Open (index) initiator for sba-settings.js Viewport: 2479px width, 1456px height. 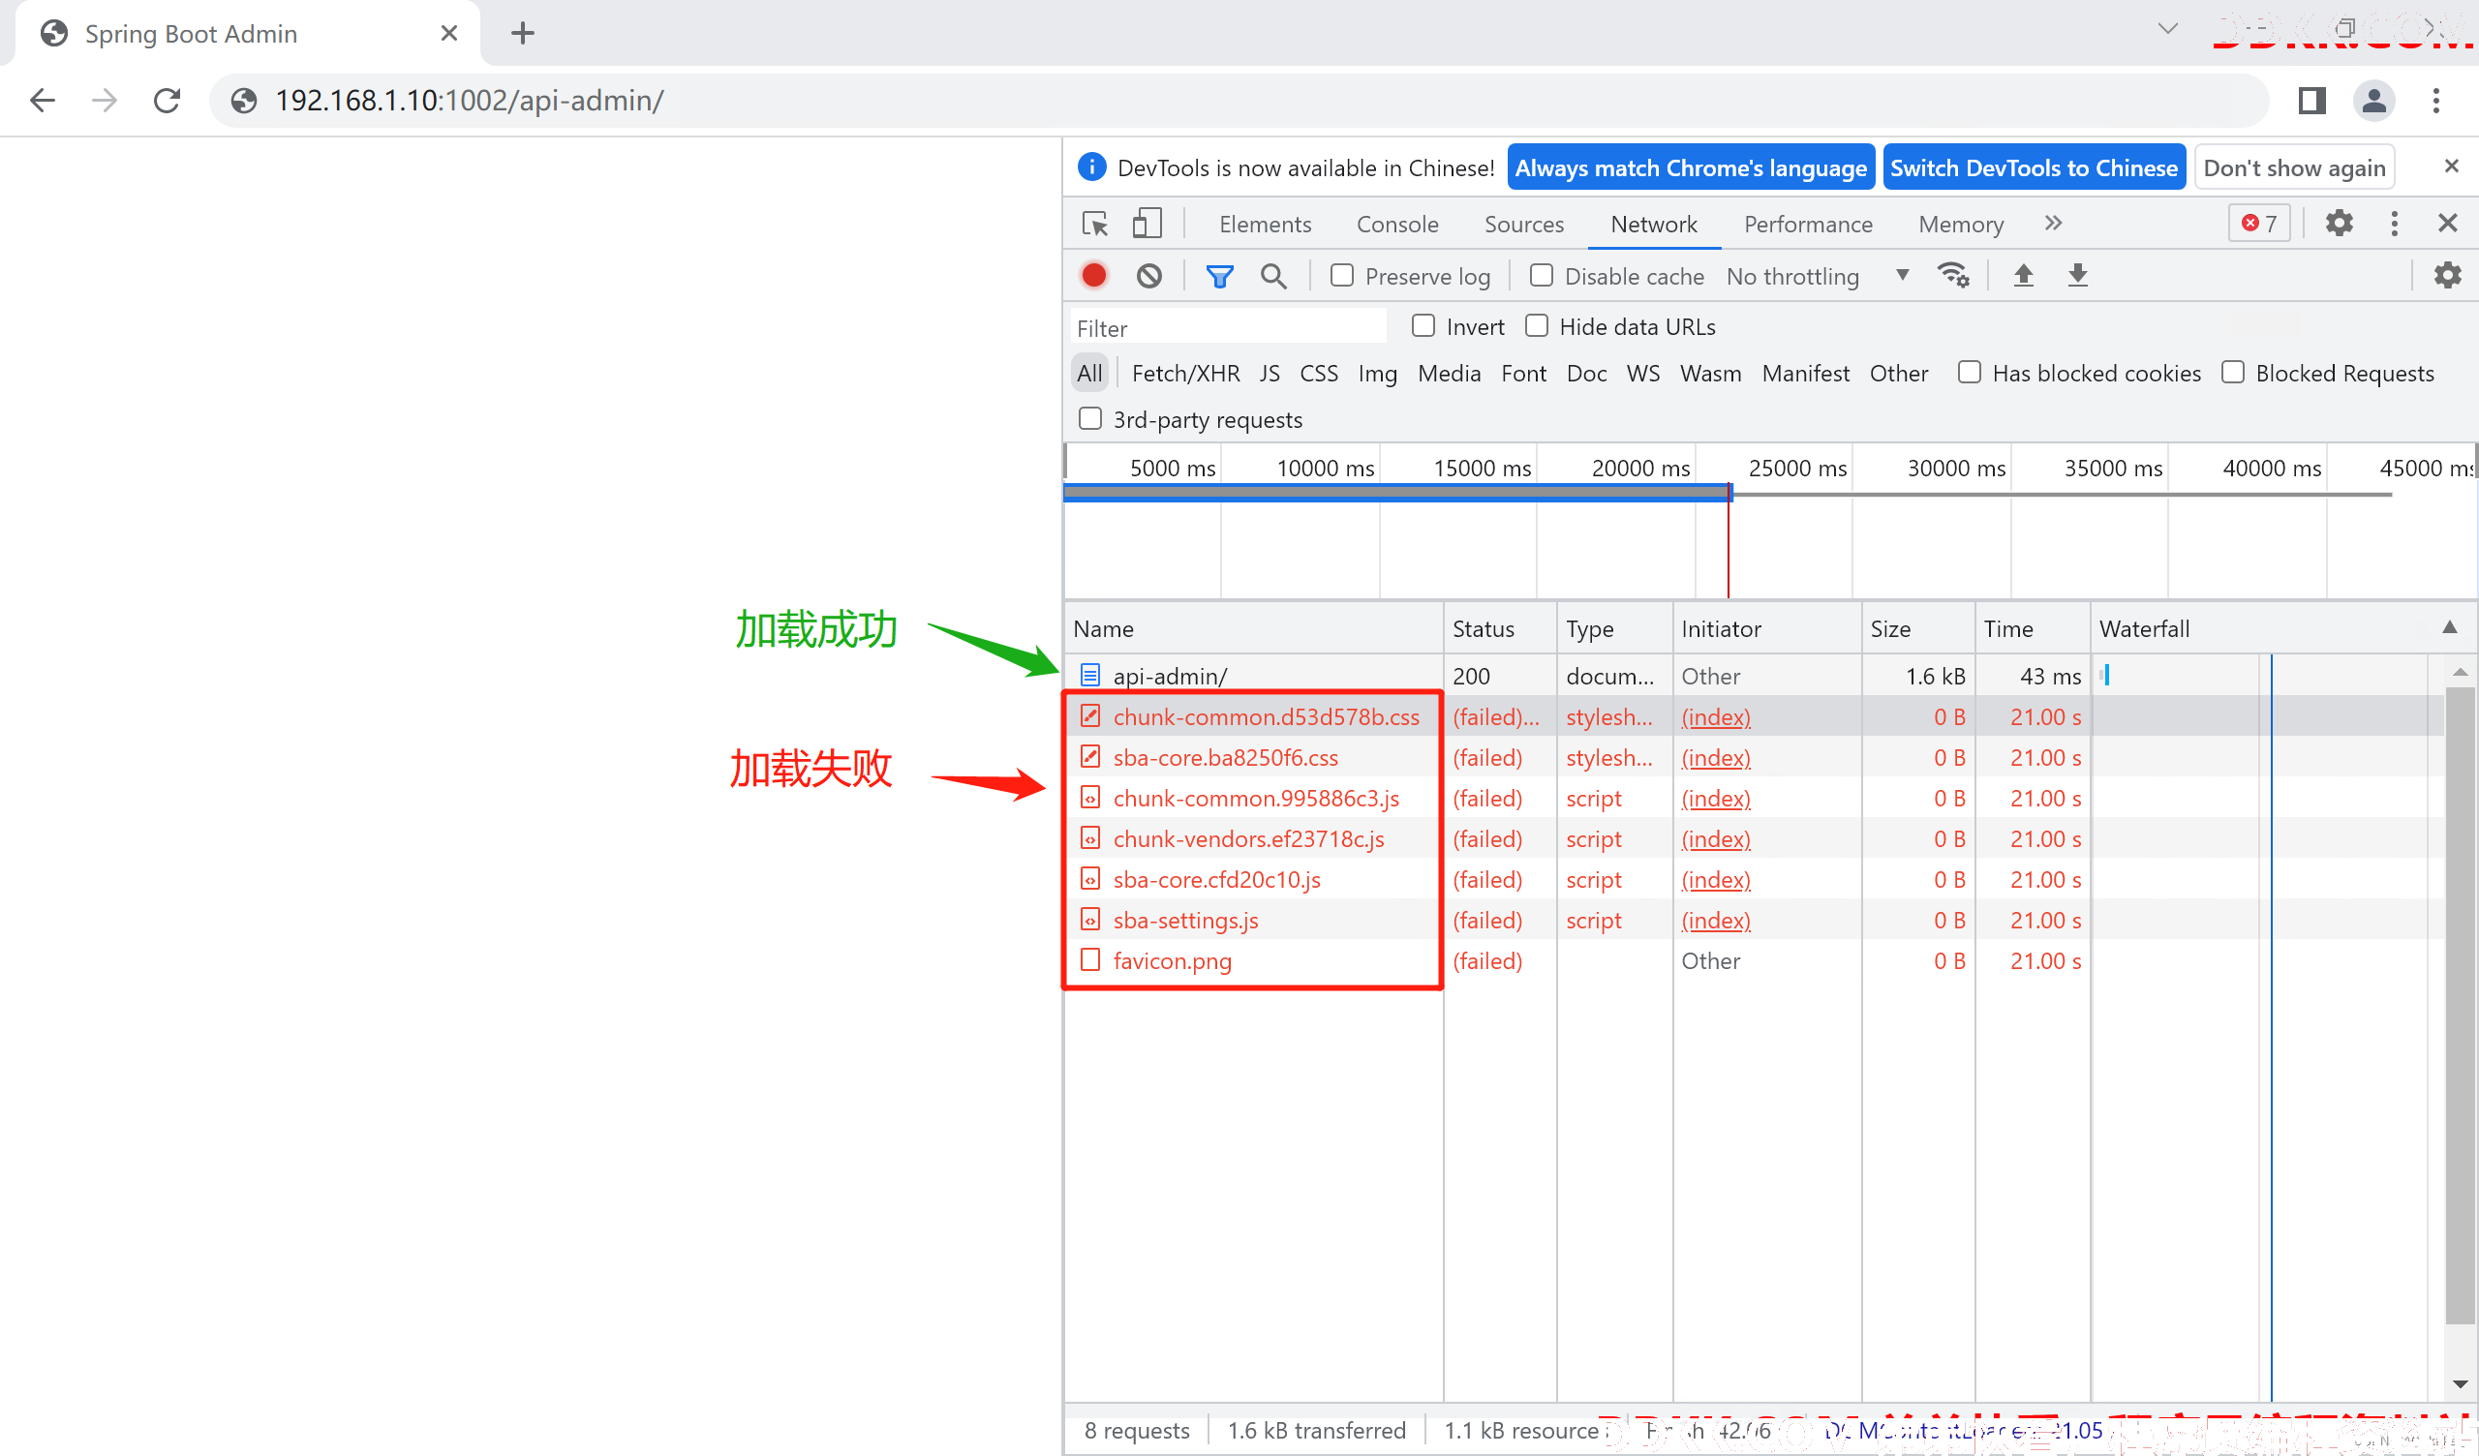coord(1716,920)
